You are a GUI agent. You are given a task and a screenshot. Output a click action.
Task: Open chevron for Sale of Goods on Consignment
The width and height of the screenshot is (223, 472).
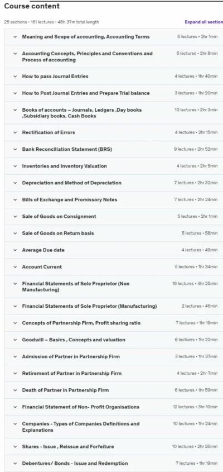pyautogui.click(x=15, y=216)
